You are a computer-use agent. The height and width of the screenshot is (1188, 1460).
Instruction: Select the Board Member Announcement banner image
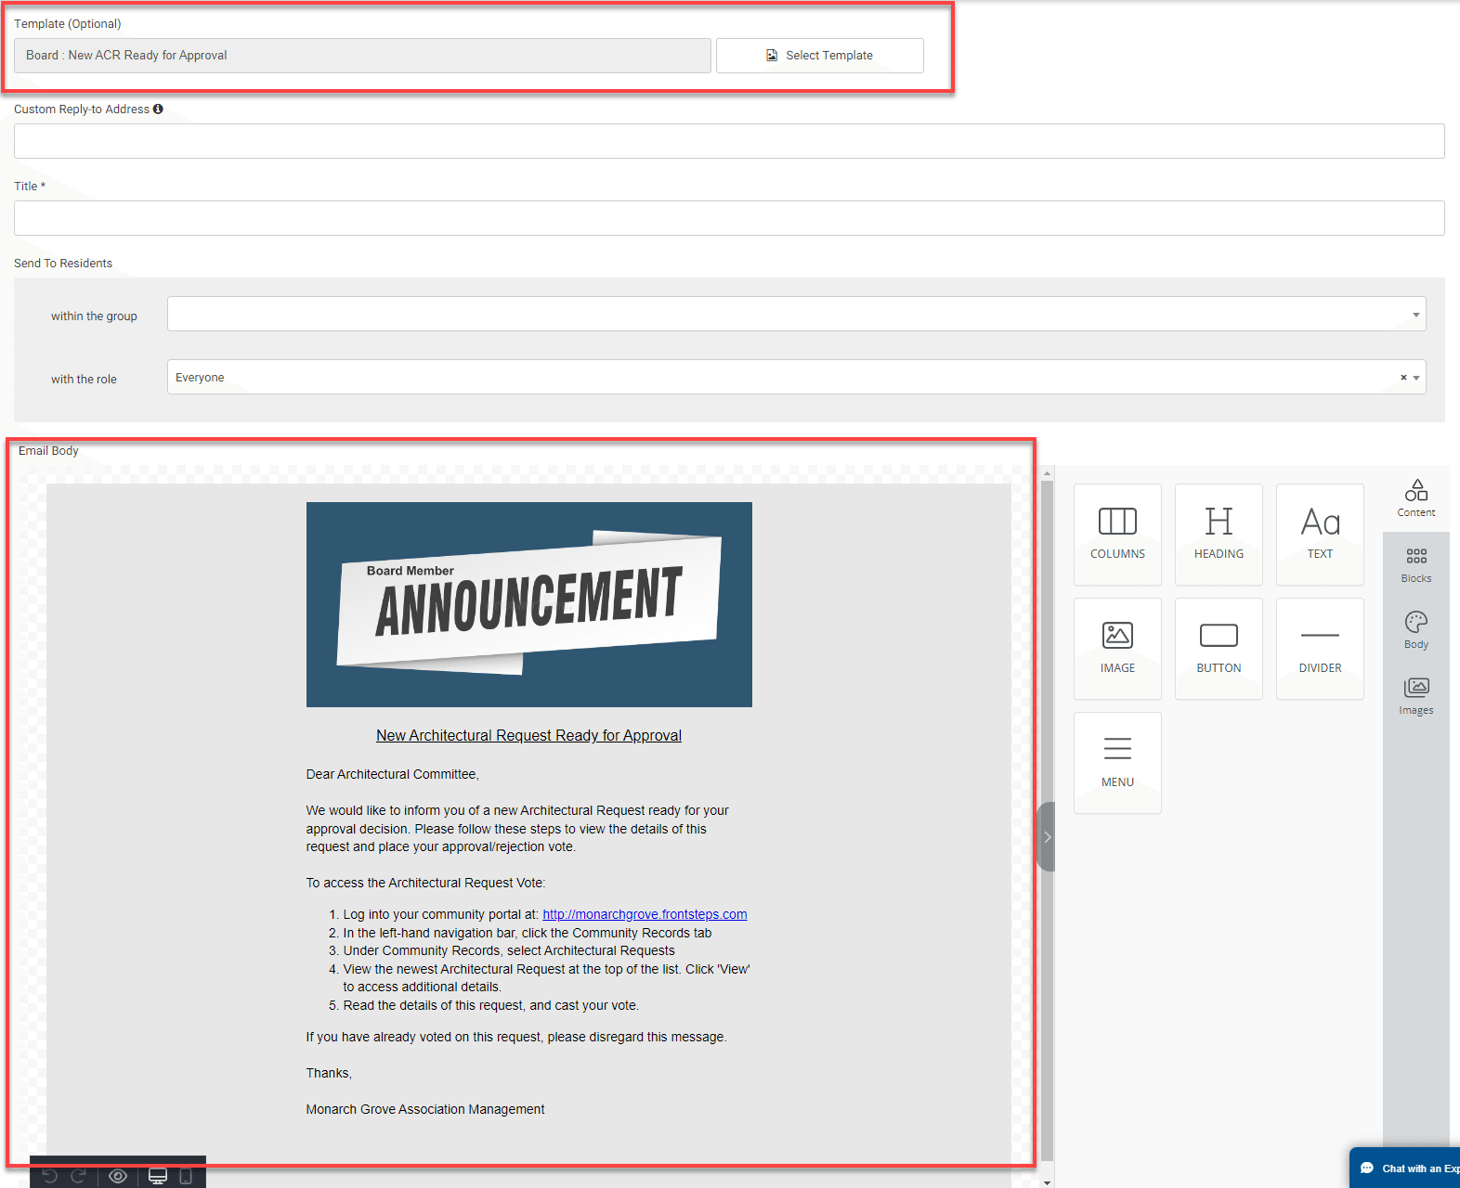528,604
